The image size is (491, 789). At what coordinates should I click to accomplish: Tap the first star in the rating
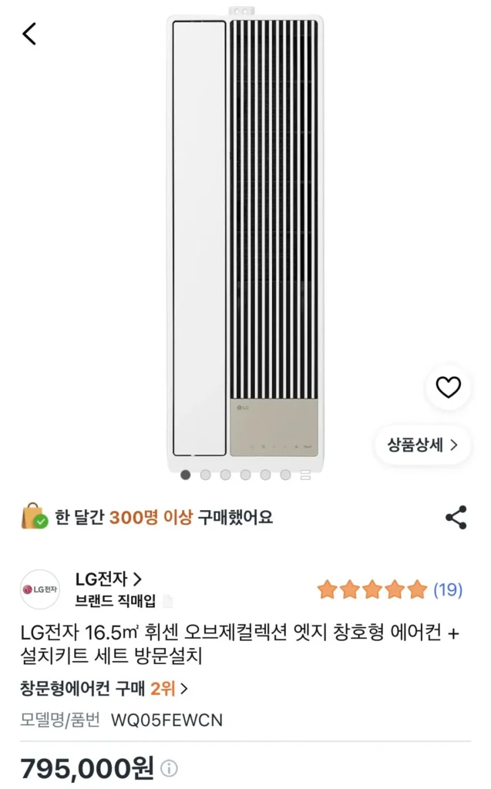coord(328,588)
